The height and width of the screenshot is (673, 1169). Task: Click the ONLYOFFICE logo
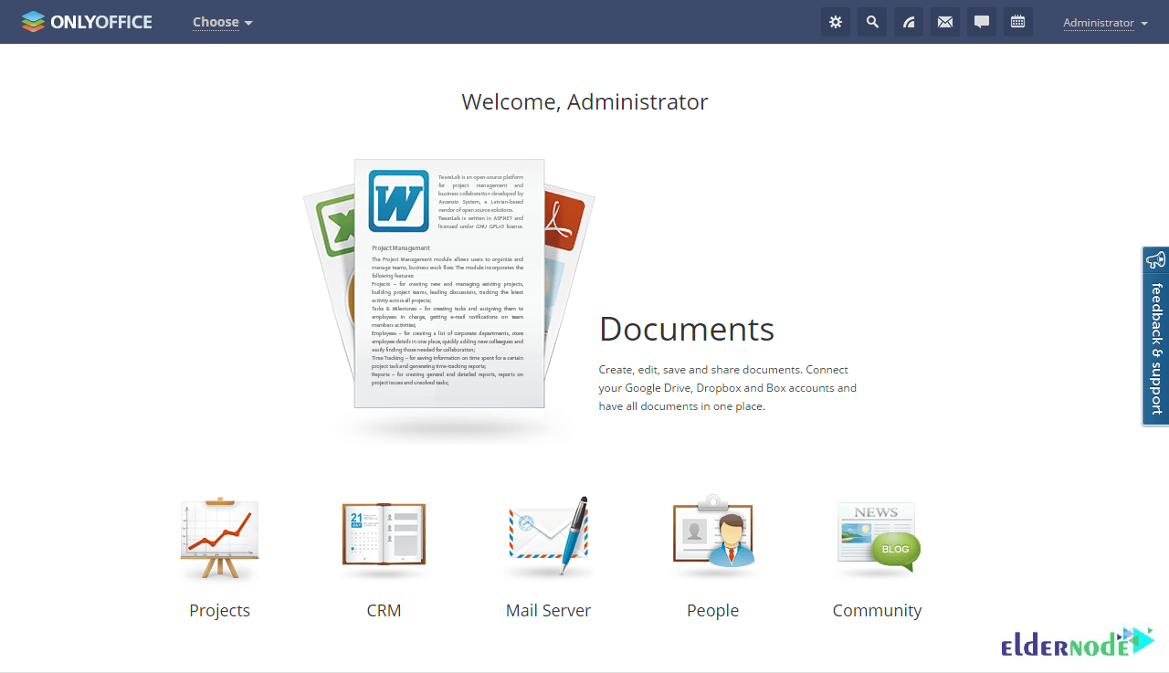(x=87, y=21)
